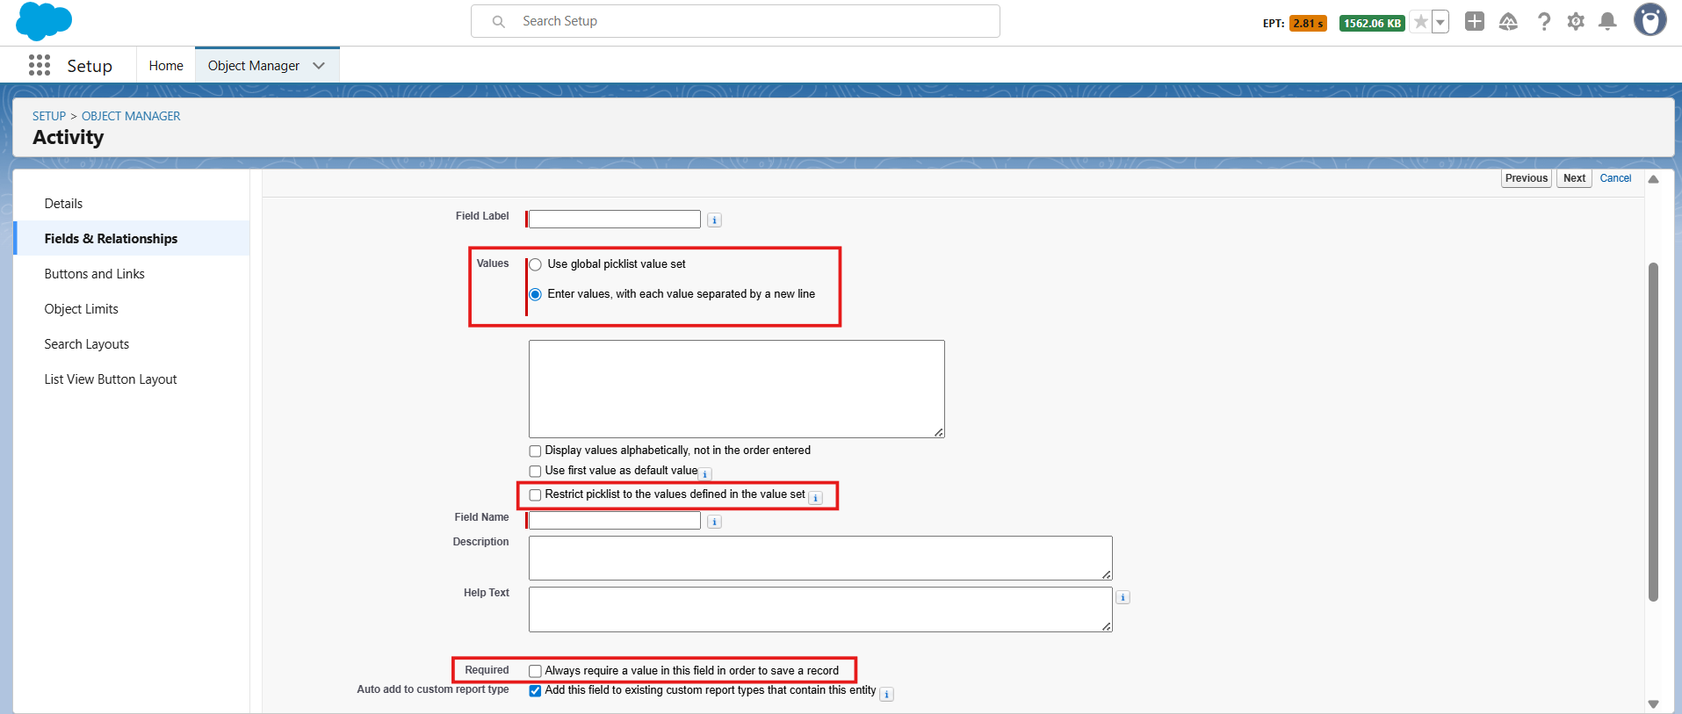Image resolution: width=1682 pixels, height=714 pixels.
Task: Click info icon next to Help Text
Action: pos(1123,597)
